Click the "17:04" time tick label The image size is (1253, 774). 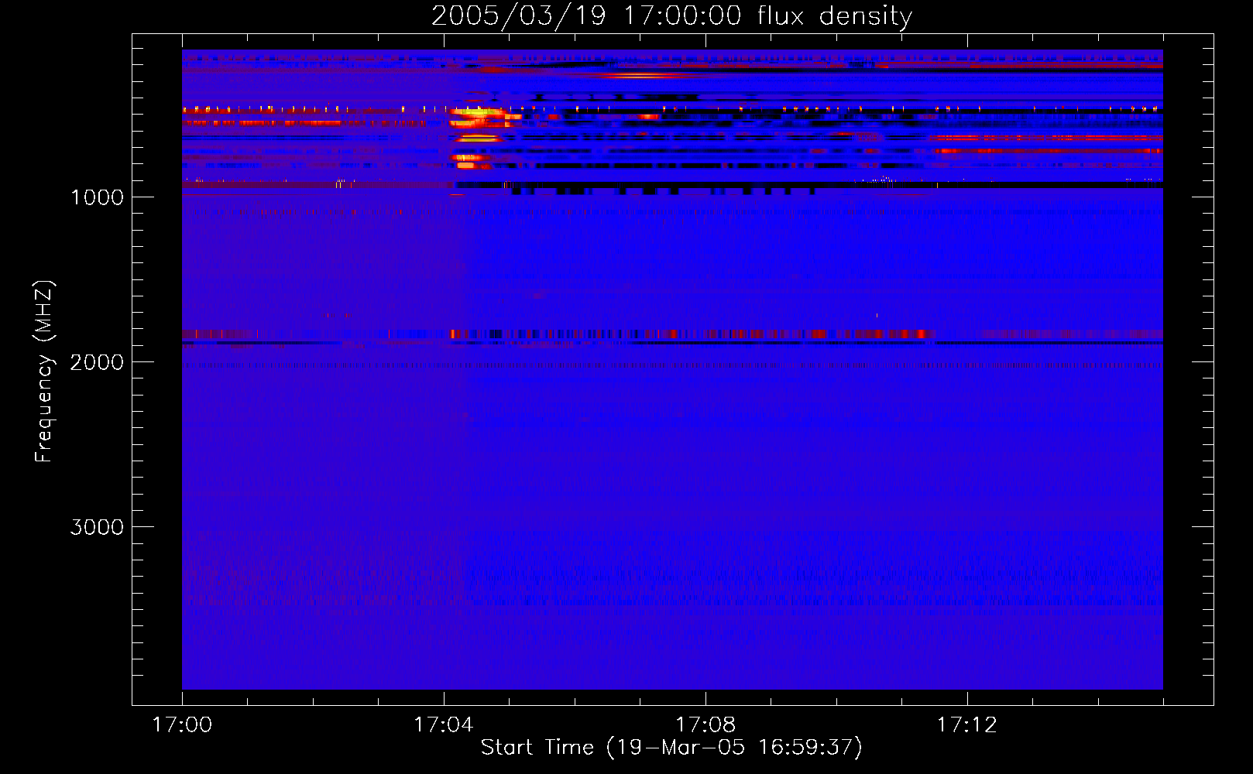pyautogui.click(x=443, y=724)
